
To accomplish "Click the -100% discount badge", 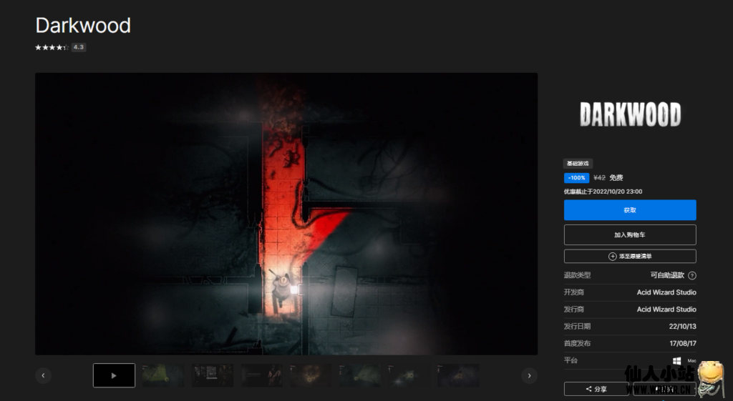I will tap(576, 178).
